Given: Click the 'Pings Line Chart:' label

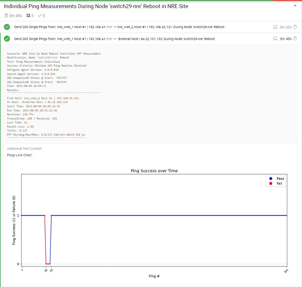Looking at the screenshot, I should (x=20, y=155).
